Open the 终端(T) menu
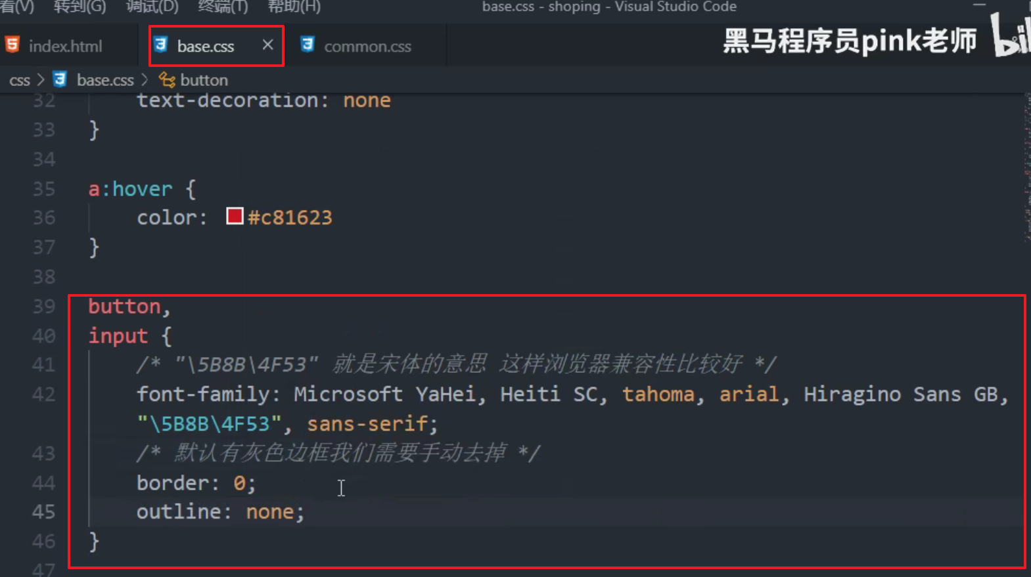The height and width of the screenshot is (577, 1031). 223,7
